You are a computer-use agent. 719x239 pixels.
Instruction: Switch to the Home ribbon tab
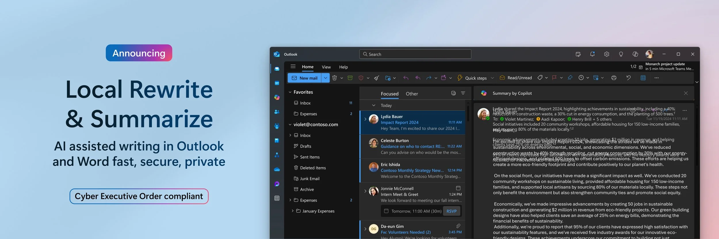307,67
